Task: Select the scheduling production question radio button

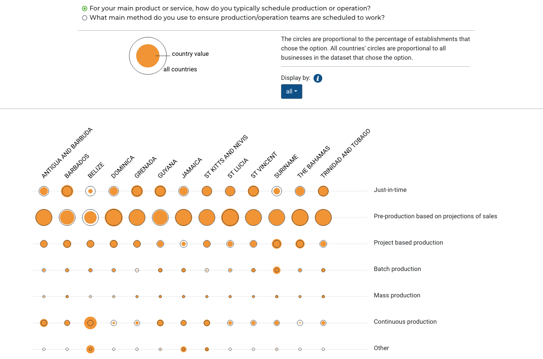Action: (85, 9)
